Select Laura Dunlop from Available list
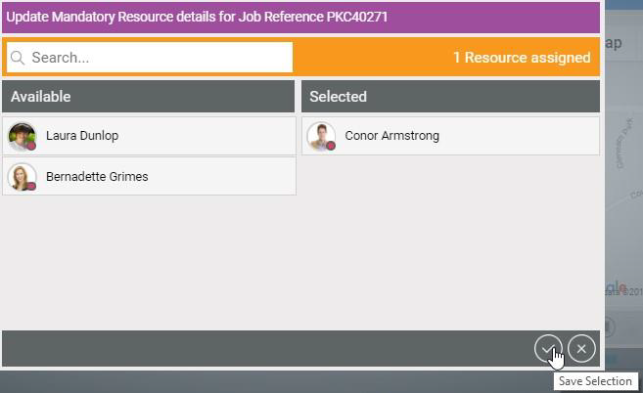 pyautogui.click(x=149, y=136)
